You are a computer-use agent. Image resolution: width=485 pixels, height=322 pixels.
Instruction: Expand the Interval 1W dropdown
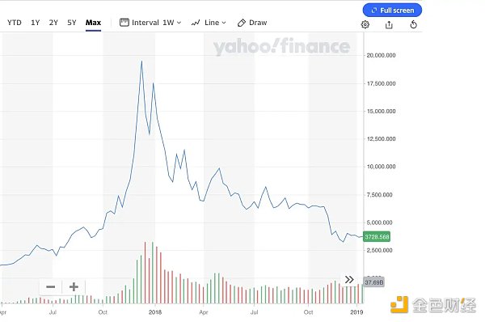(x=150, y=23)
